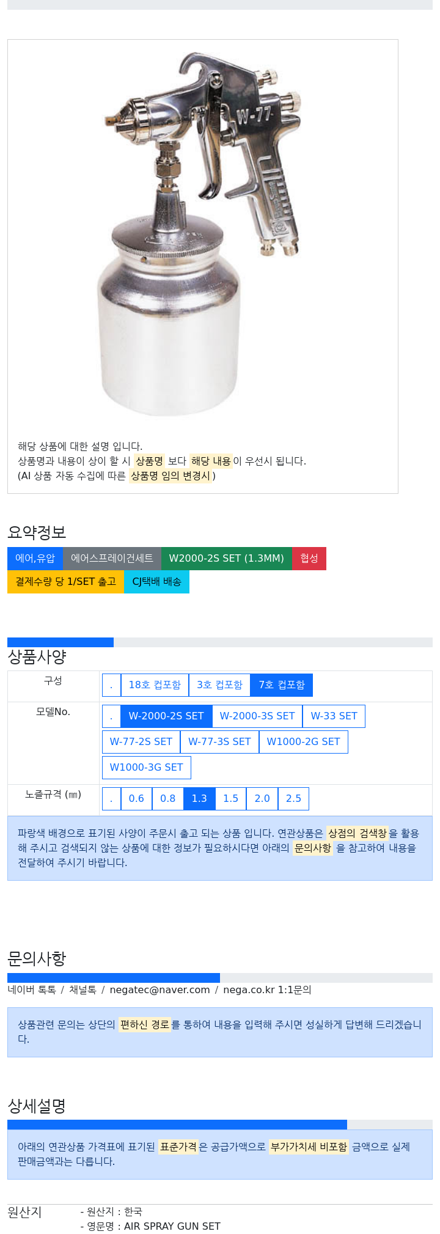Image resolution: width=440 pixels, height=1234 pixels.
Task: Click the W2000-2S SET (1.3MM) tag
Action: [226, 558]
